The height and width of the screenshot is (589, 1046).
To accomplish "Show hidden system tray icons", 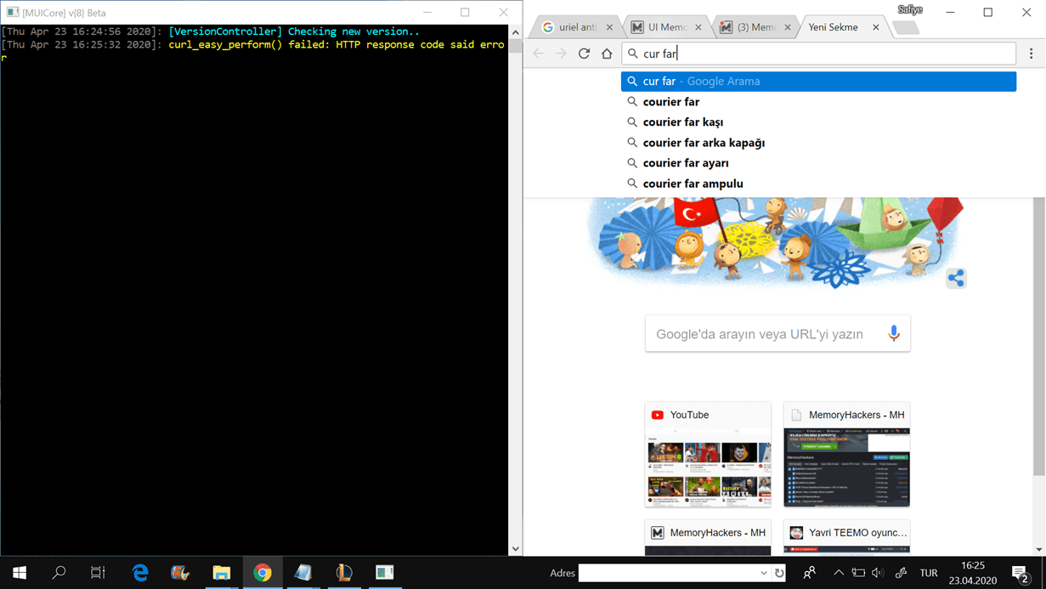I will 838,573.
